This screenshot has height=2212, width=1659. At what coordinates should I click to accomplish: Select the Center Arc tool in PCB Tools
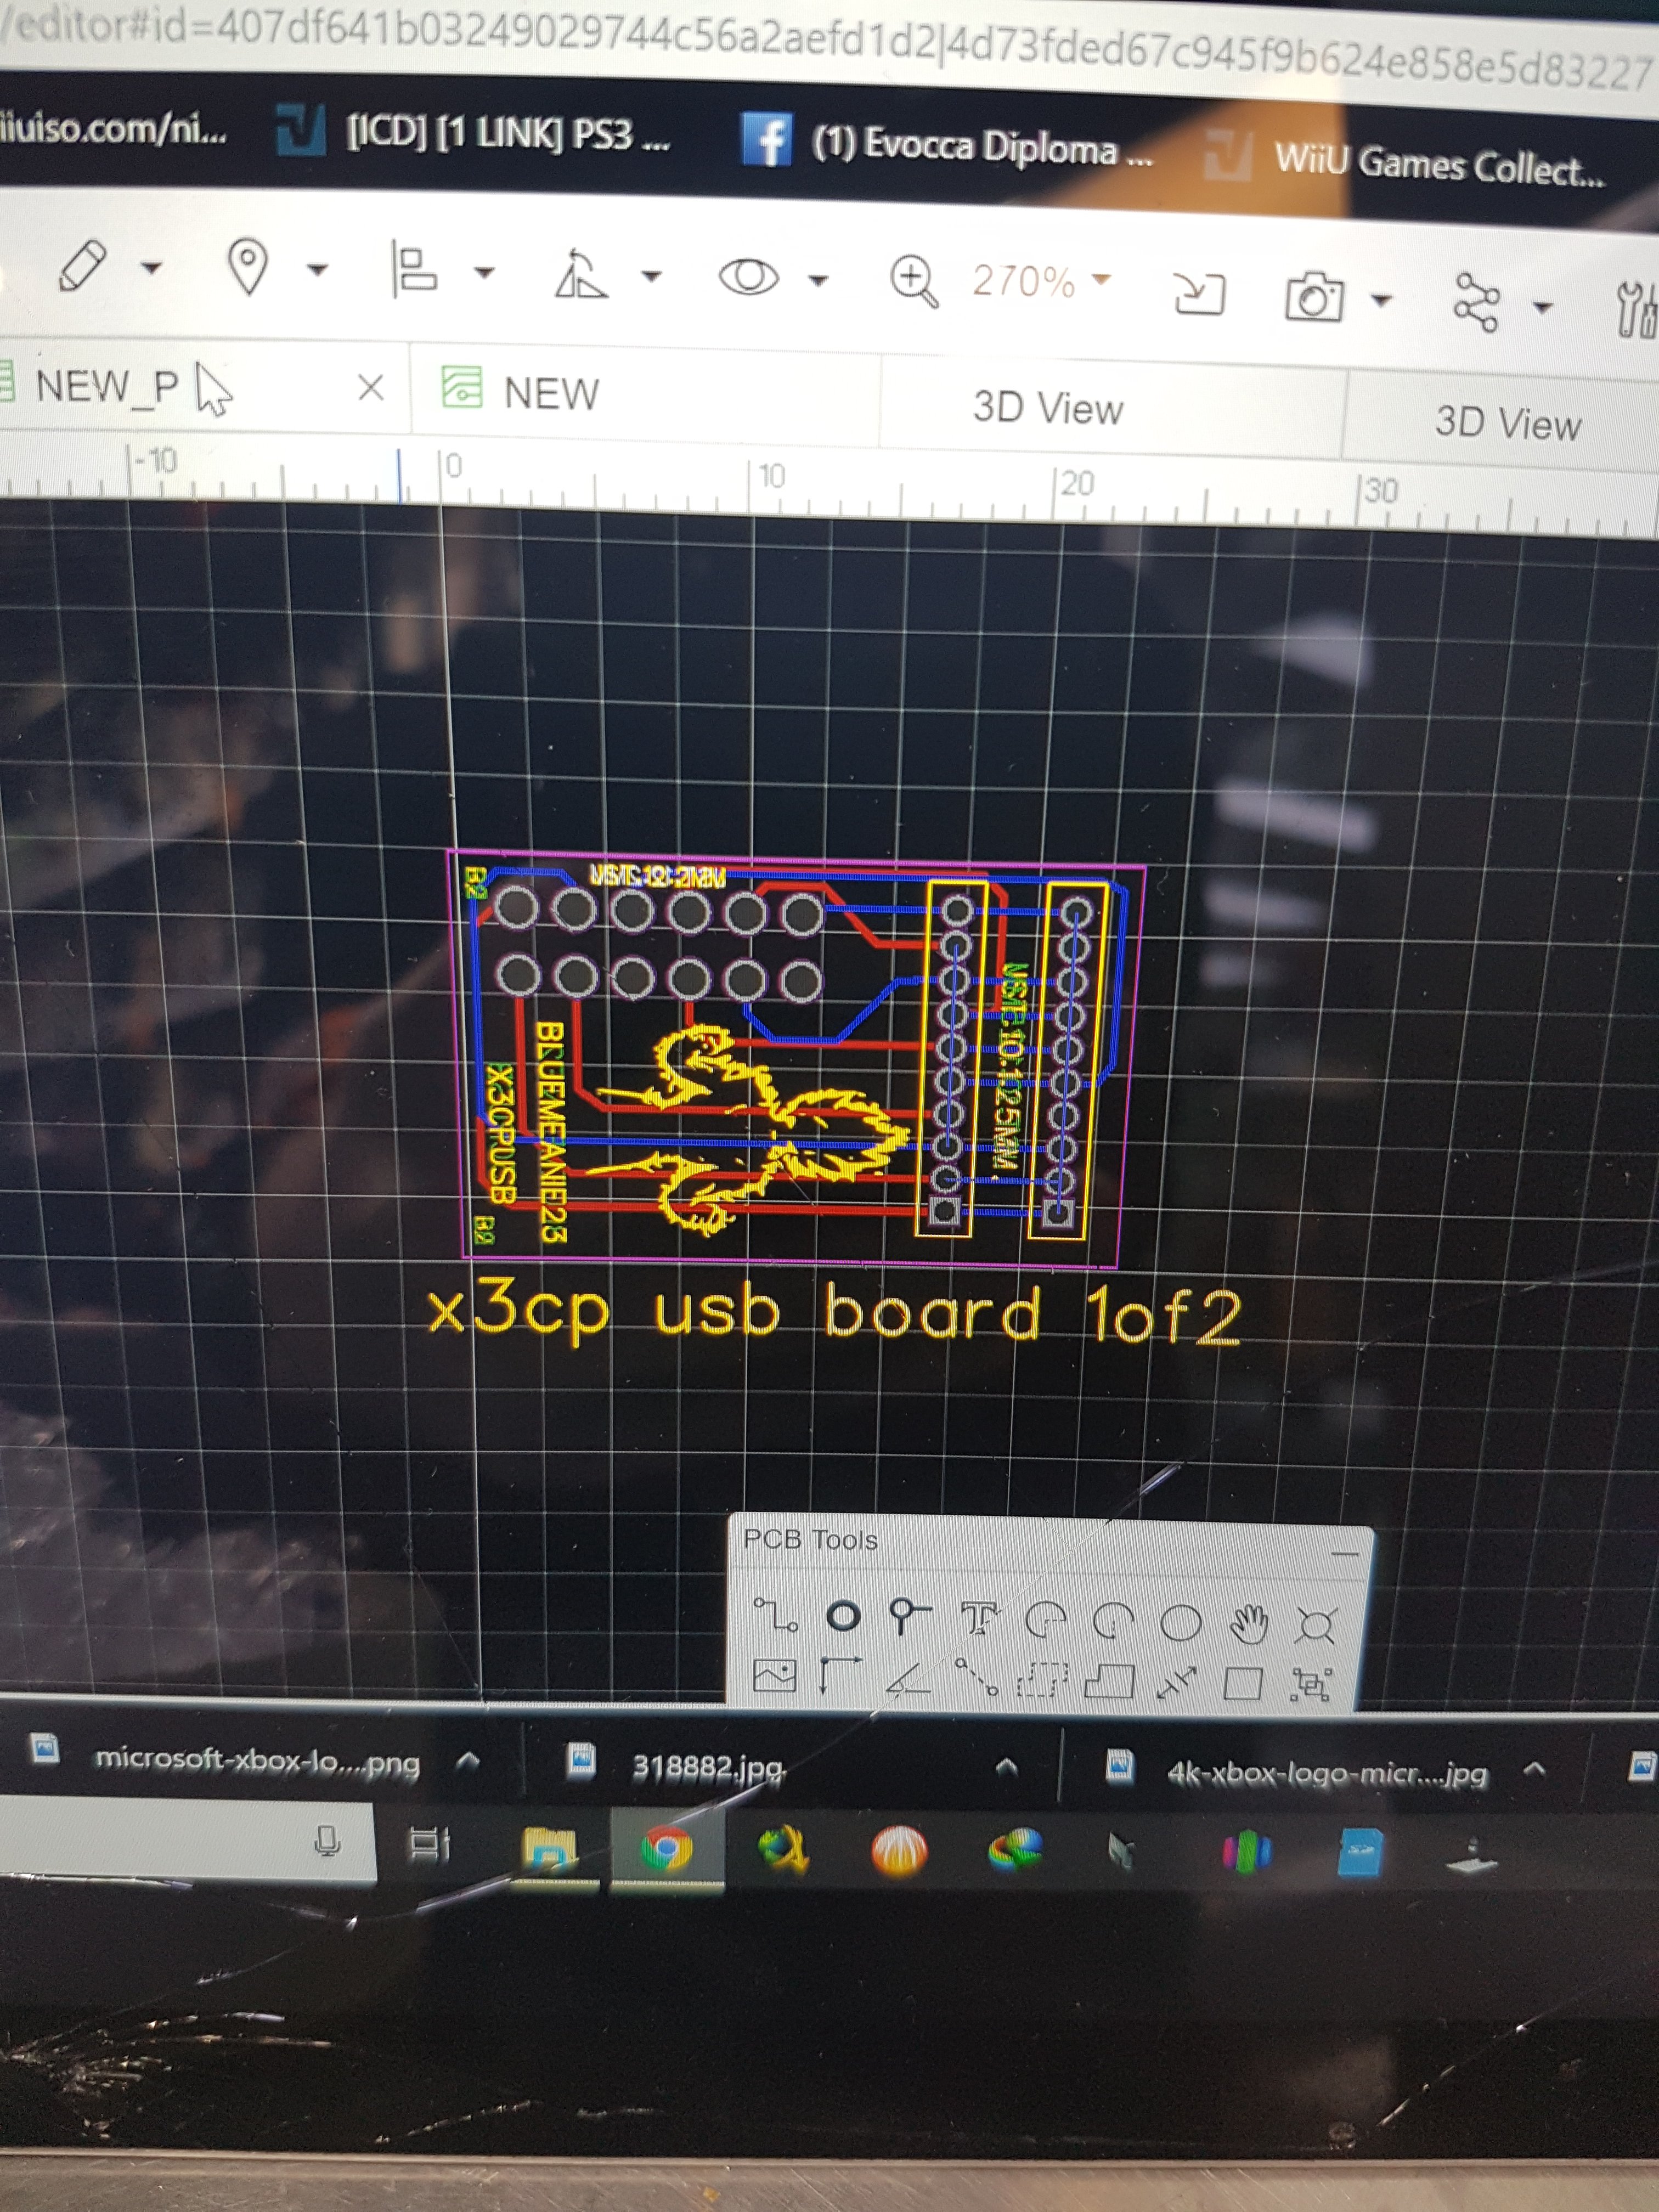(x=1112, y=1621)
